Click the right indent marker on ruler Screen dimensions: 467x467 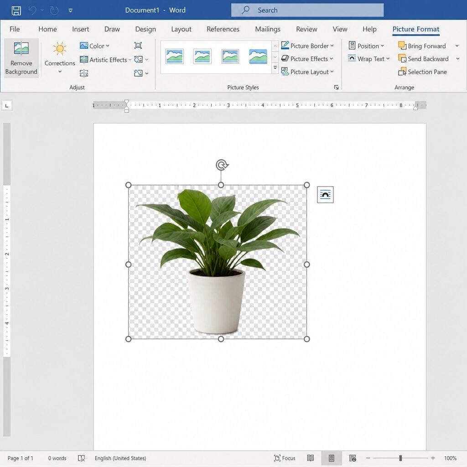click(415, 108)
